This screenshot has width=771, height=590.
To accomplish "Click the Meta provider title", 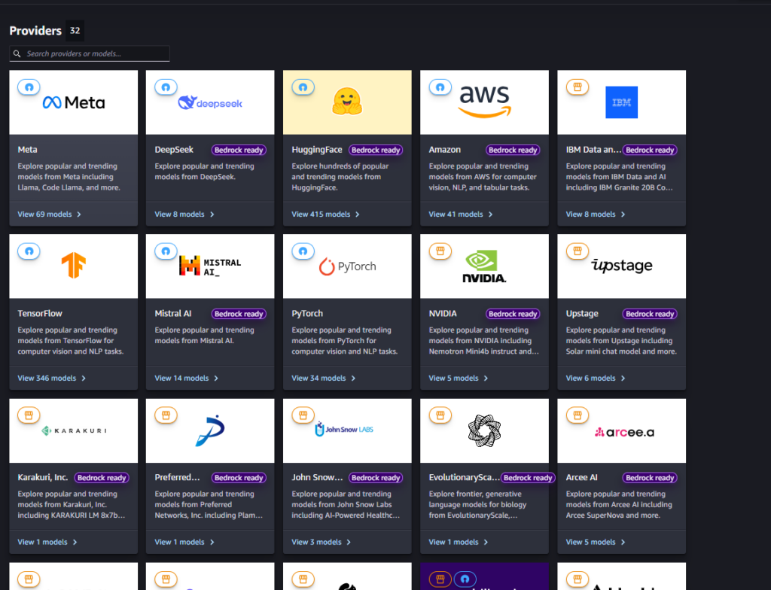I will (x=28, y=150).
